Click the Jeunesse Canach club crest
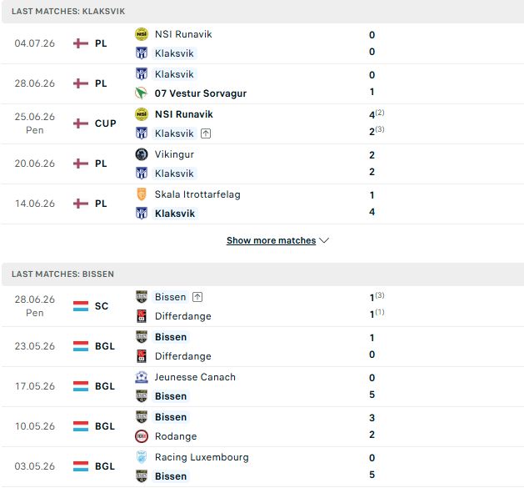Screen dimensions: 524x488 click(x=142, y=377)
